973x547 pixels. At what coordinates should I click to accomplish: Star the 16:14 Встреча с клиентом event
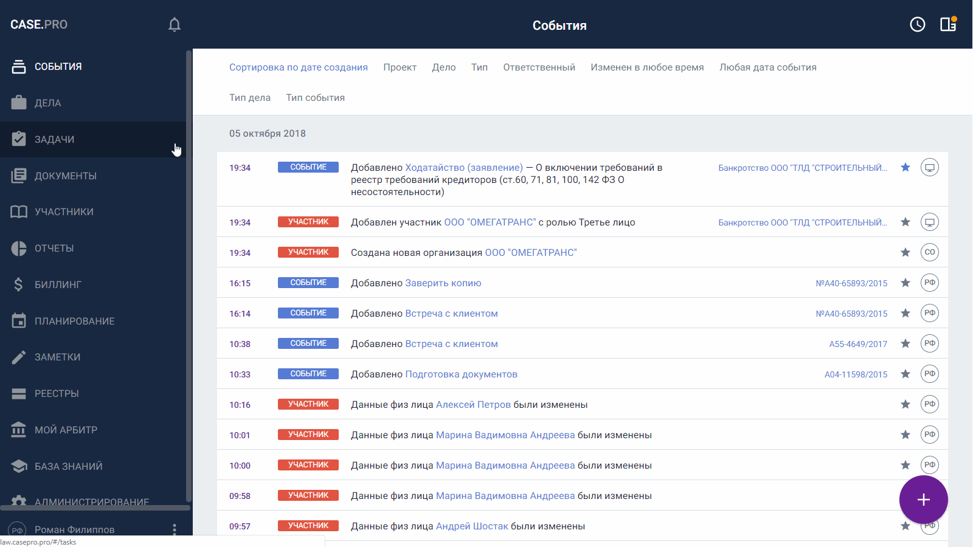coord(905,313)
